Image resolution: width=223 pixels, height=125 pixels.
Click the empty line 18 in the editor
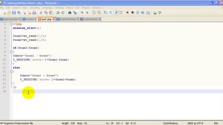click(x=118, y=92)
